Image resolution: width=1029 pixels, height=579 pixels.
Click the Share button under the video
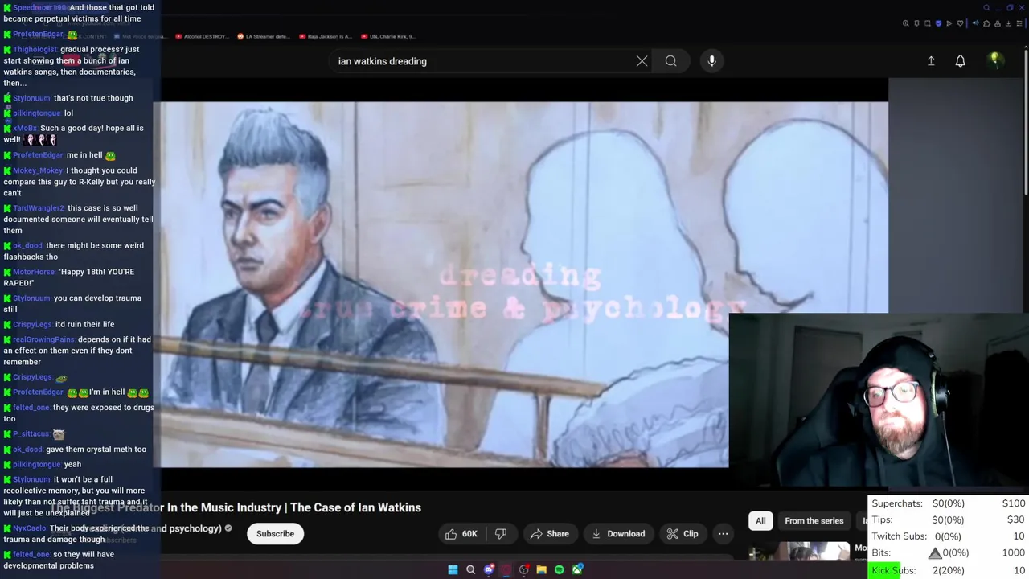click(550, 534)
